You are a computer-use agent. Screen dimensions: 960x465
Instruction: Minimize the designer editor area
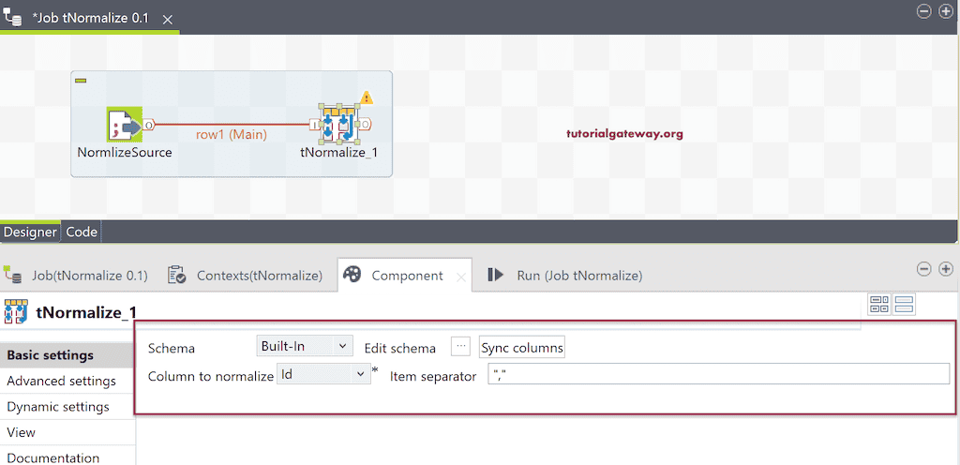pyautogui.click(x=924, y=11)
